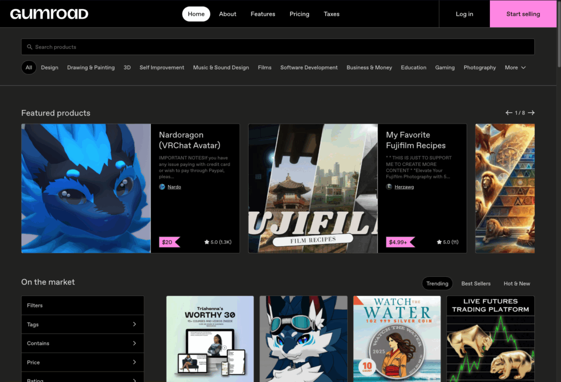
Task: Select the Gaming category
Action: coord(445,67)
